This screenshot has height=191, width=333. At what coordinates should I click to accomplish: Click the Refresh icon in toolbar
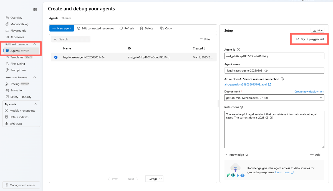pos(121,28)
